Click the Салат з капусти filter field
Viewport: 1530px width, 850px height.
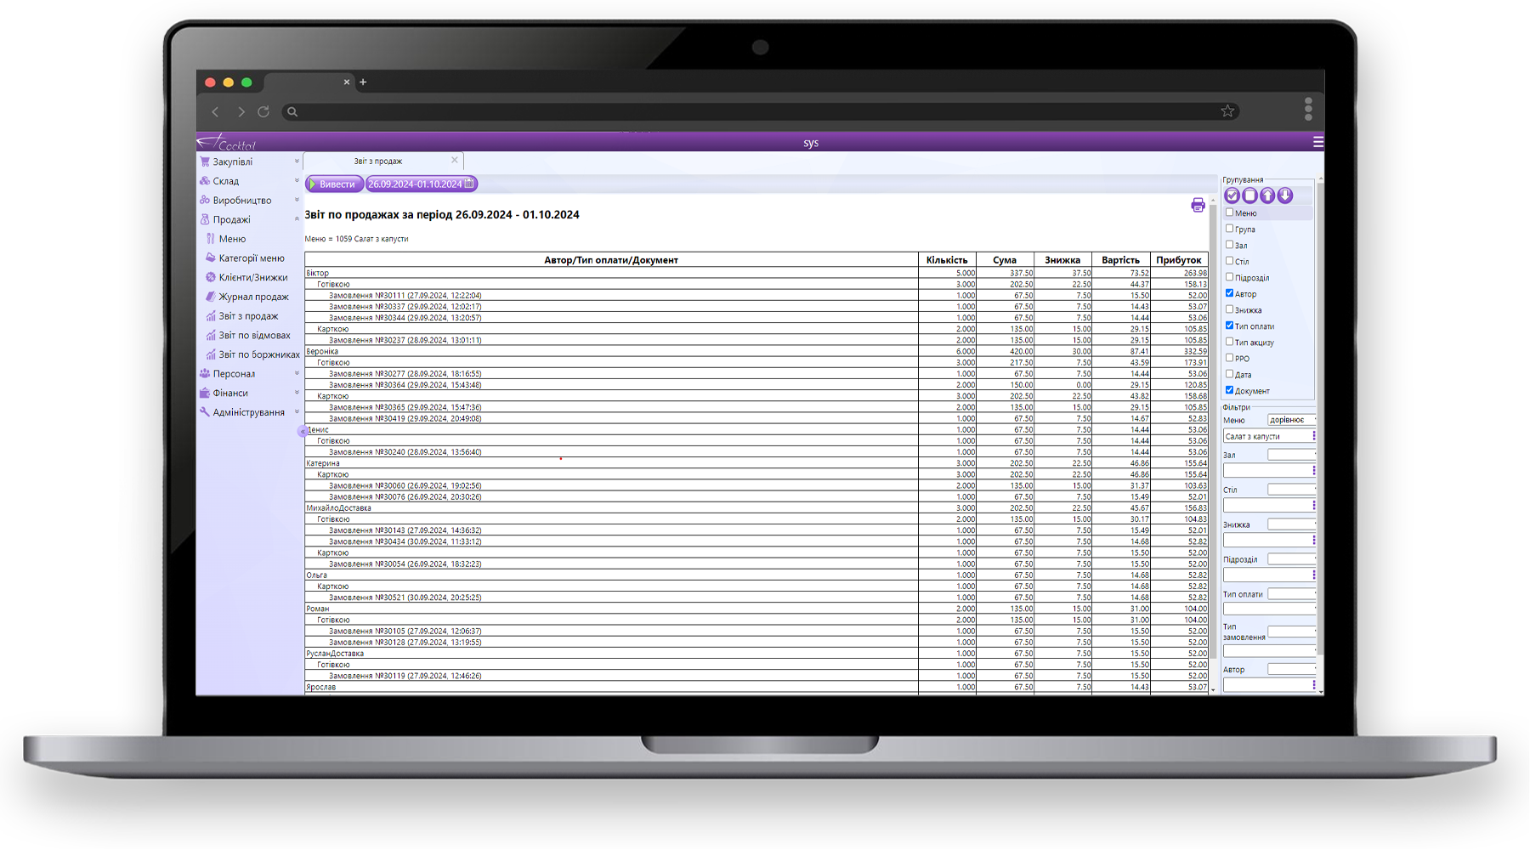(x=1266, y=436)
